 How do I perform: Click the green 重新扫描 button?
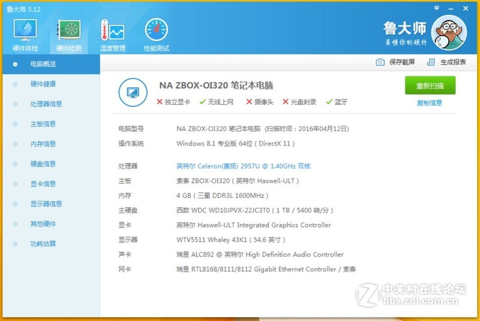point(430,86)
